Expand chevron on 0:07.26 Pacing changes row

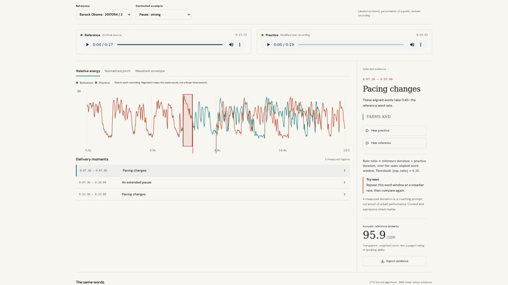click(344, 170)
